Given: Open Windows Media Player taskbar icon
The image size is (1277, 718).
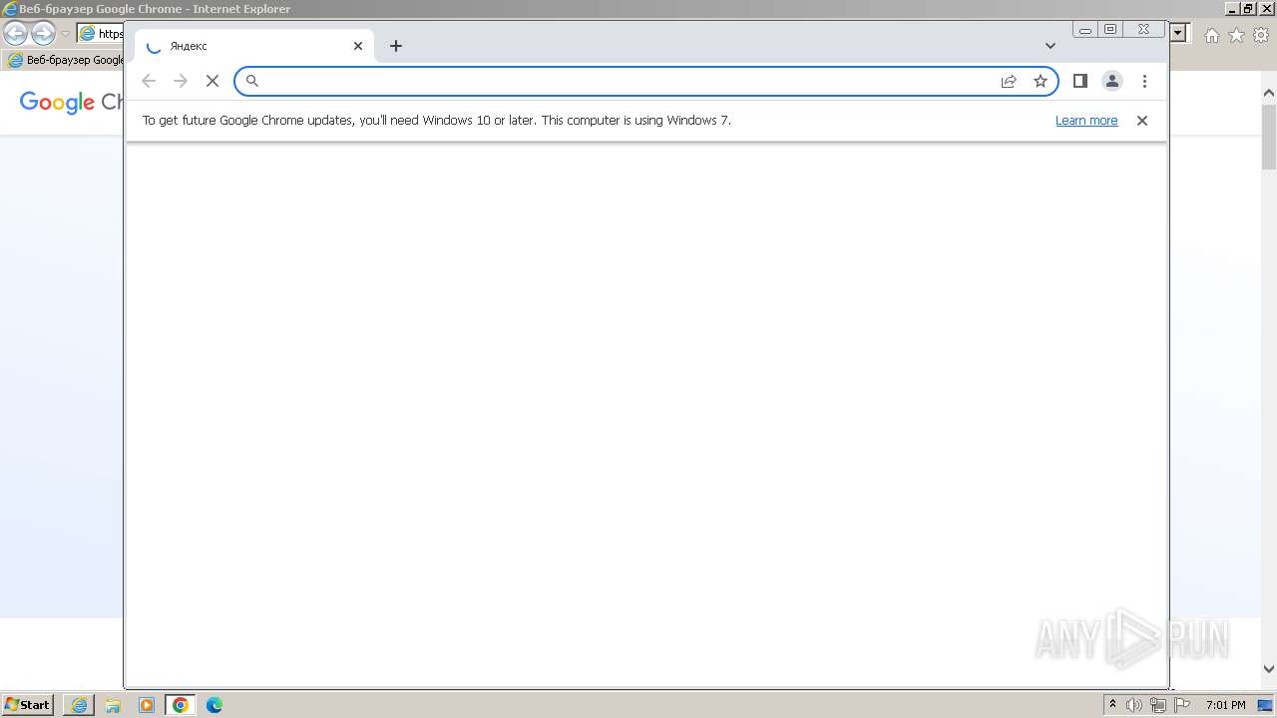Looking at the screenshot, I should click(x=147, y=705).
